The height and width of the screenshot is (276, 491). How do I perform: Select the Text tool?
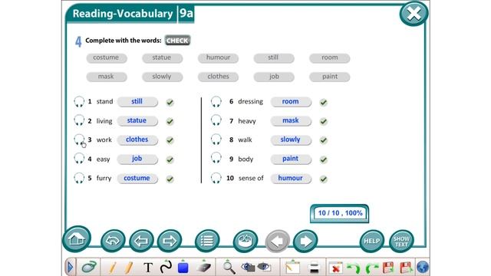point(148,268)
